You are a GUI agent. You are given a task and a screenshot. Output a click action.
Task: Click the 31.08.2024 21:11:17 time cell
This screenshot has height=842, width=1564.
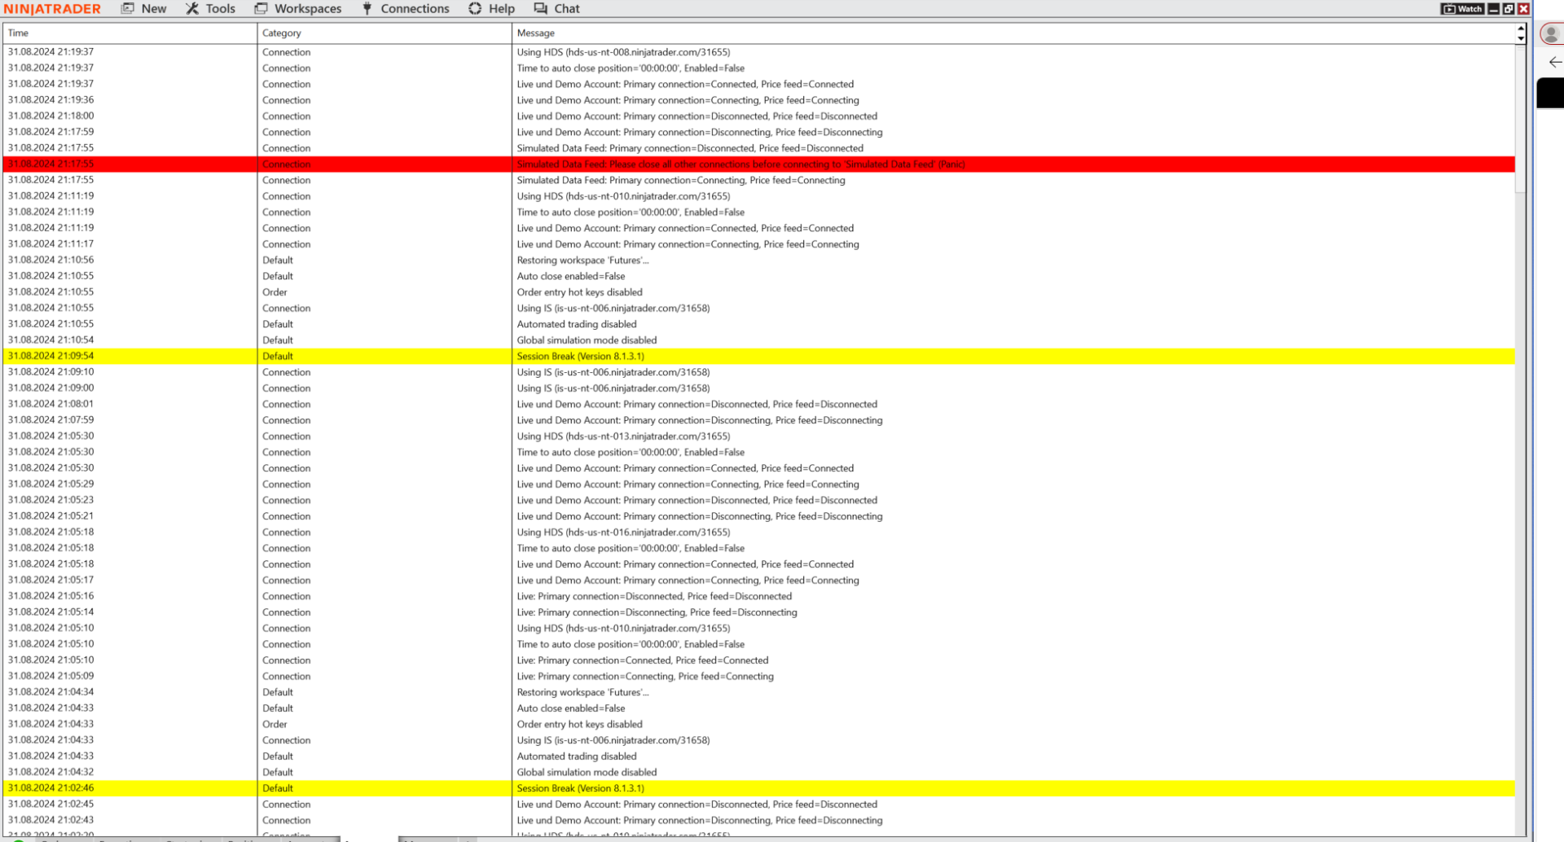(51, 244)
